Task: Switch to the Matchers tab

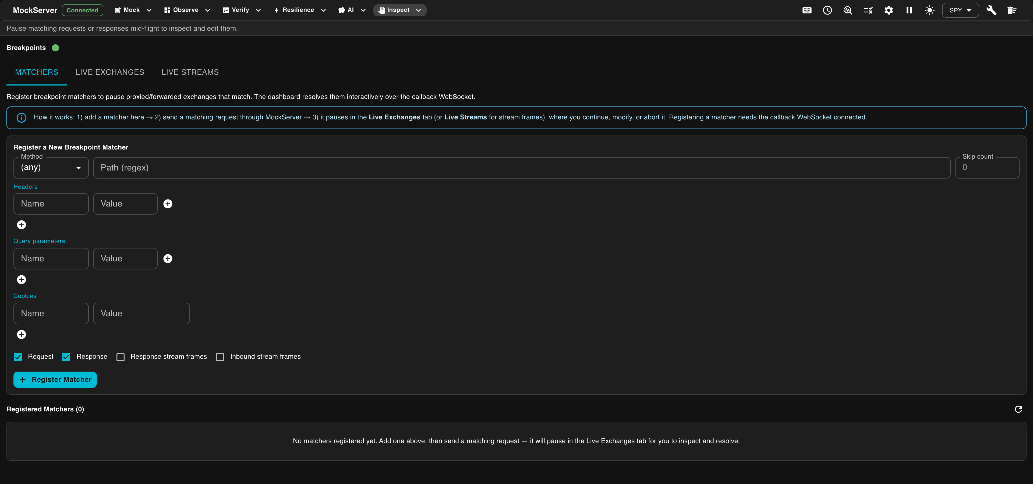Action: click(x=37, y=72)
